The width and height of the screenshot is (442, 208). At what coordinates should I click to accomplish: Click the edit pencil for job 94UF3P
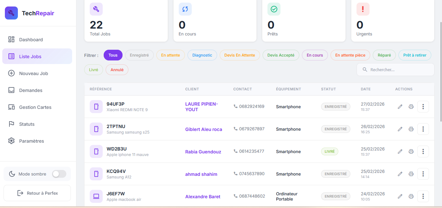tap(400, 107)
